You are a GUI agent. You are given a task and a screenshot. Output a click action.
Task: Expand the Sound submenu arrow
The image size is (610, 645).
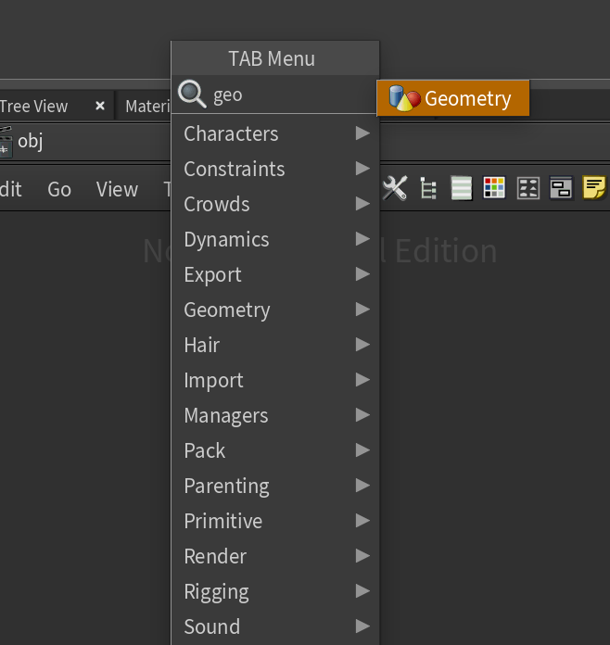[362, 626]
